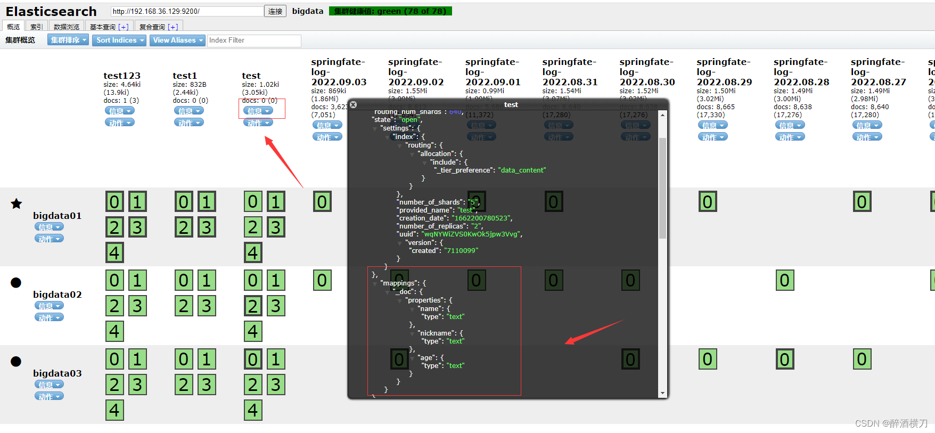Collapse the "mappings" node in the JSON popup
The image size is (935, 433).
[x=375, y=283]
